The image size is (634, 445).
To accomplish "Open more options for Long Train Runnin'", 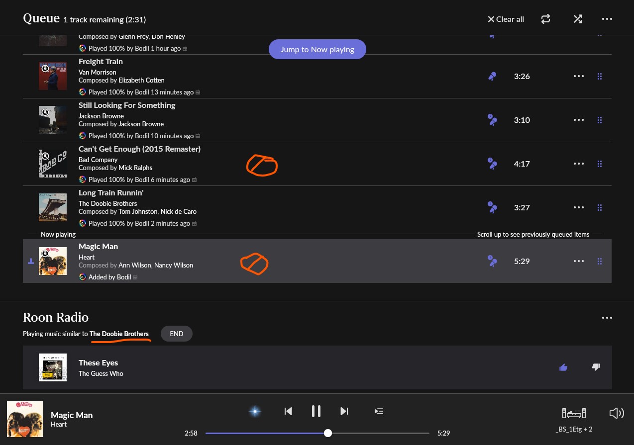I will [578, 207].
